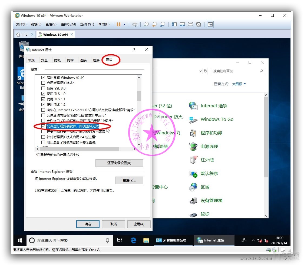This screenshot has height=265, width=304.
Task: Click the volume icon in the system tray
Action: click(x=266, y=241)
